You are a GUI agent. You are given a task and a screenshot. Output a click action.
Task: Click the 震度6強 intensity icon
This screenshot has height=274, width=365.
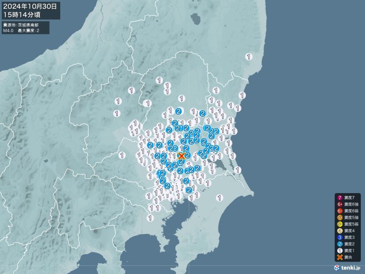pyautogui.click(x=340, y=204)
